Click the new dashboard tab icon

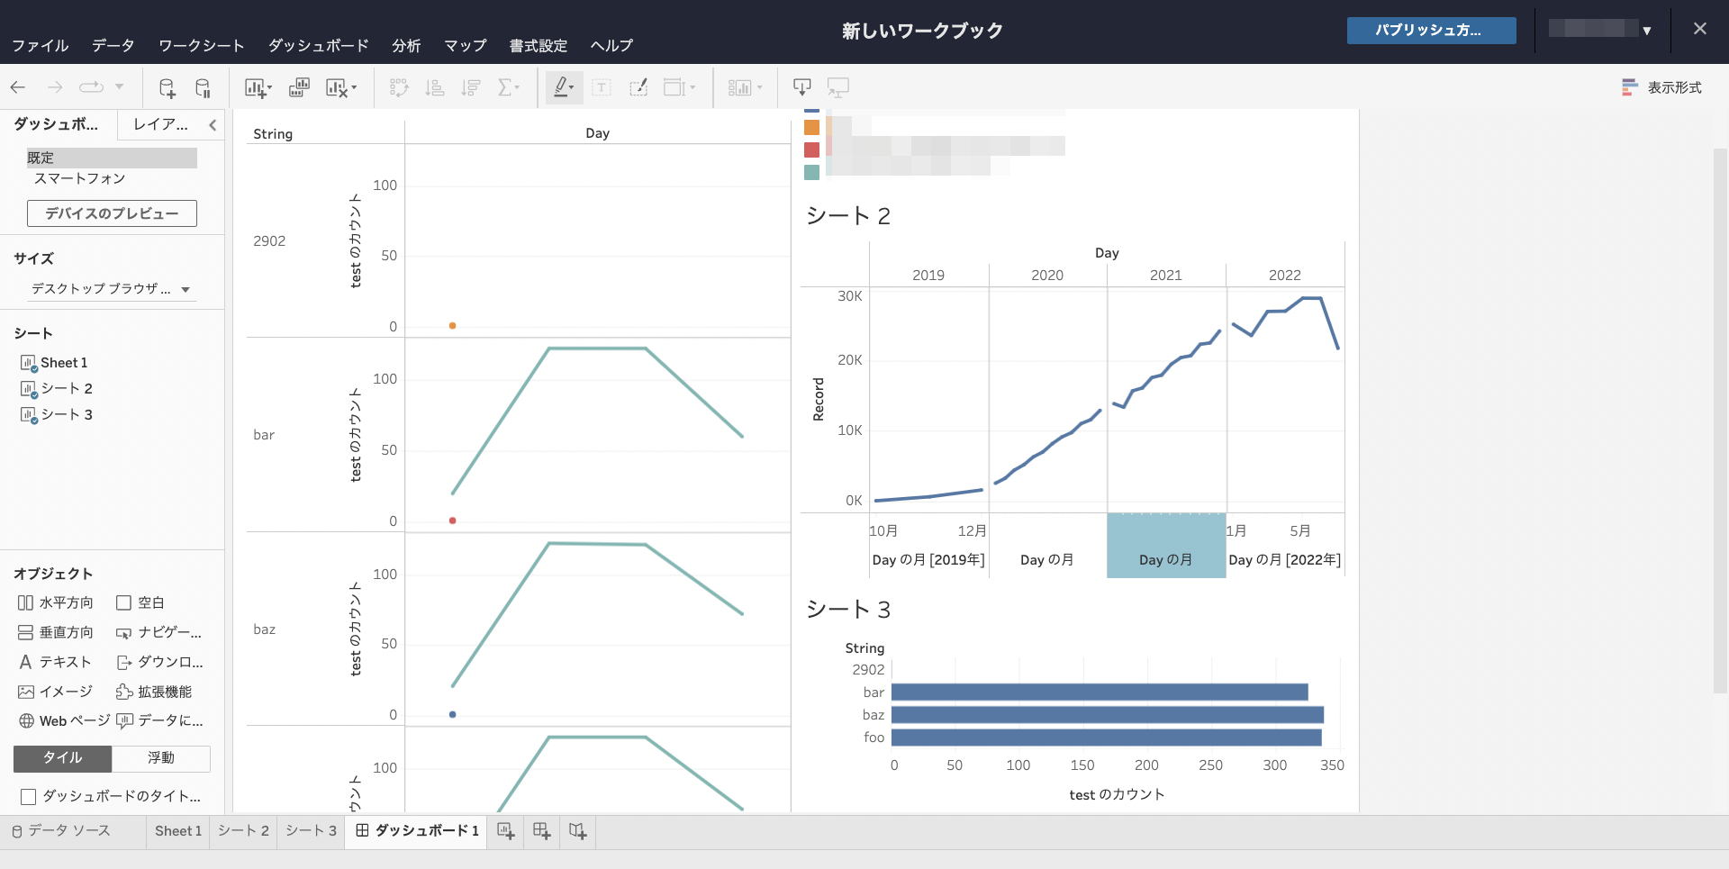point(541,831)
